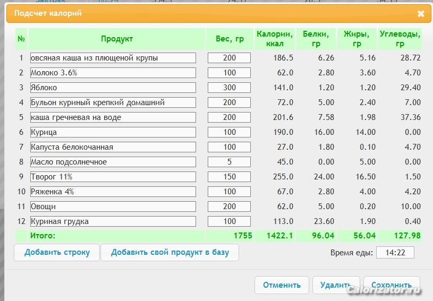Select the Творог 11% product field
Screen dimensions: 433x301
pyautogui.click(x=113, y=177)
